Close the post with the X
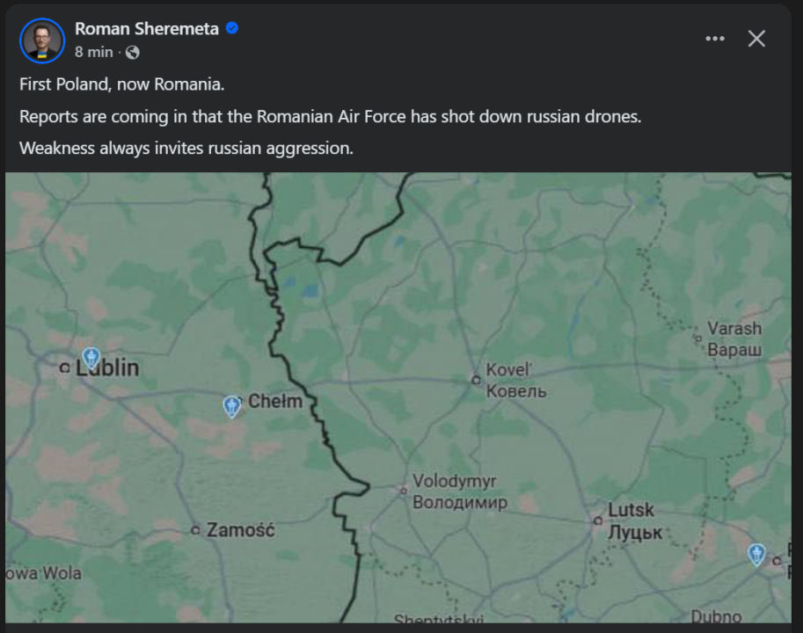The image size is (803, 633). (x=756, y=39)
